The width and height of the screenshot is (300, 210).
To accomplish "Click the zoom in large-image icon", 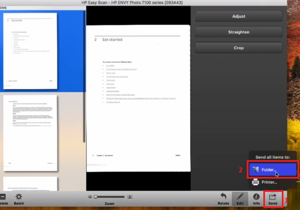I will tap(130, 197).
